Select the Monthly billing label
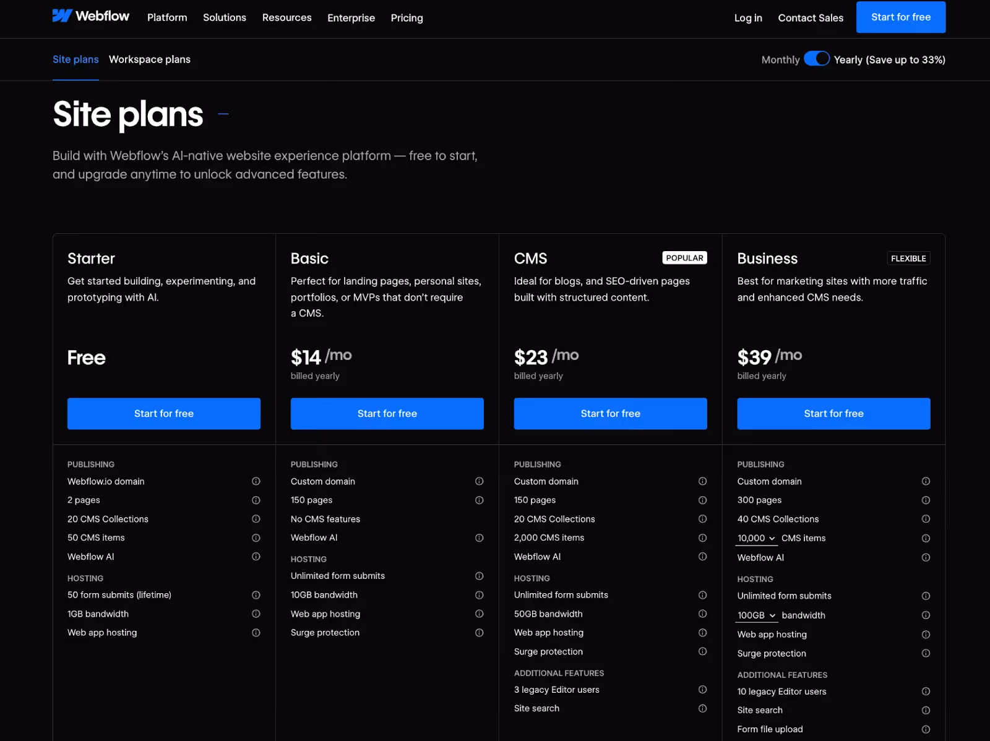The width and height of the screenshot is (990, 741). (x=780, y=59)
